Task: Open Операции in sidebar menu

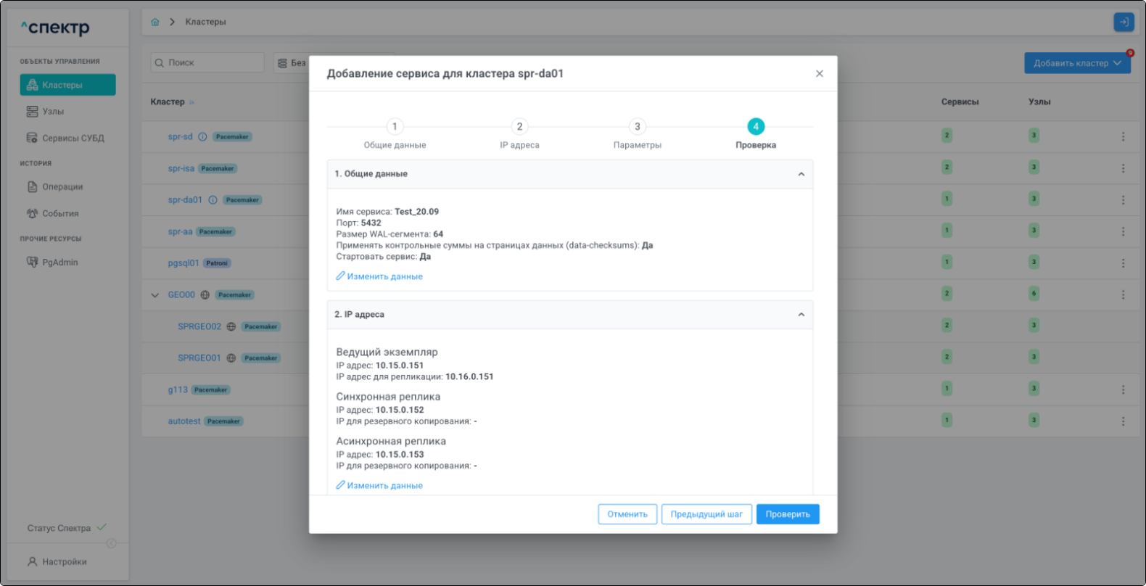Action: (62, 187)
